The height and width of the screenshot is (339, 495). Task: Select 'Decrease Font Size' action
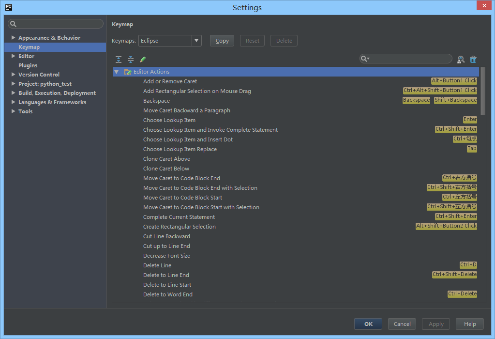coord(166,256)
